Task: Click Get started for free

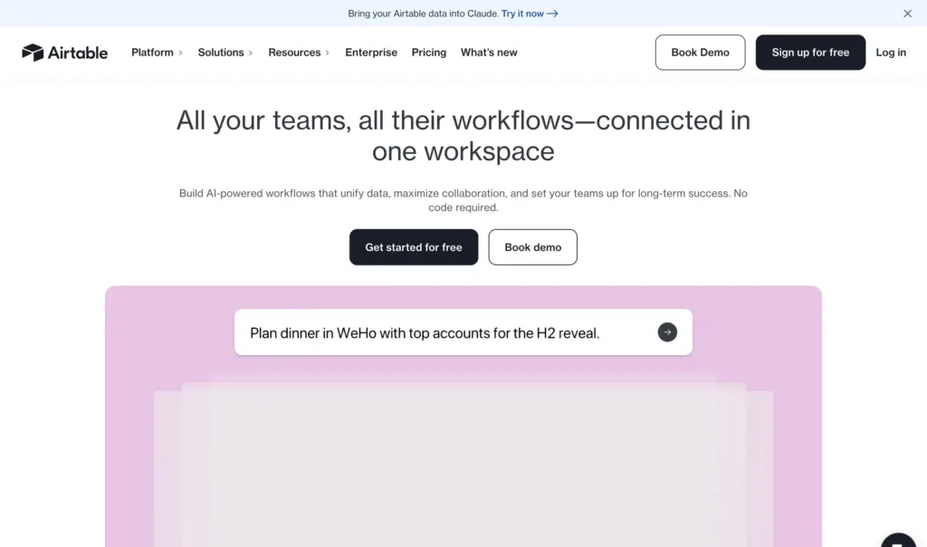Action: [x=413, y=247]
